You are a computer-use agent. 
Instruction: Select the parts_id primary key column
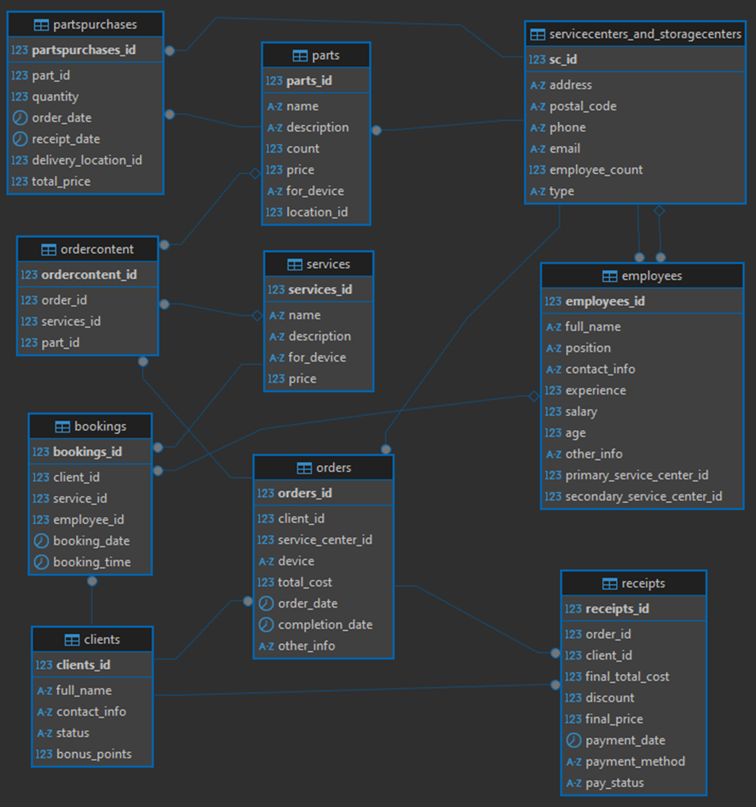click(316, 81)
